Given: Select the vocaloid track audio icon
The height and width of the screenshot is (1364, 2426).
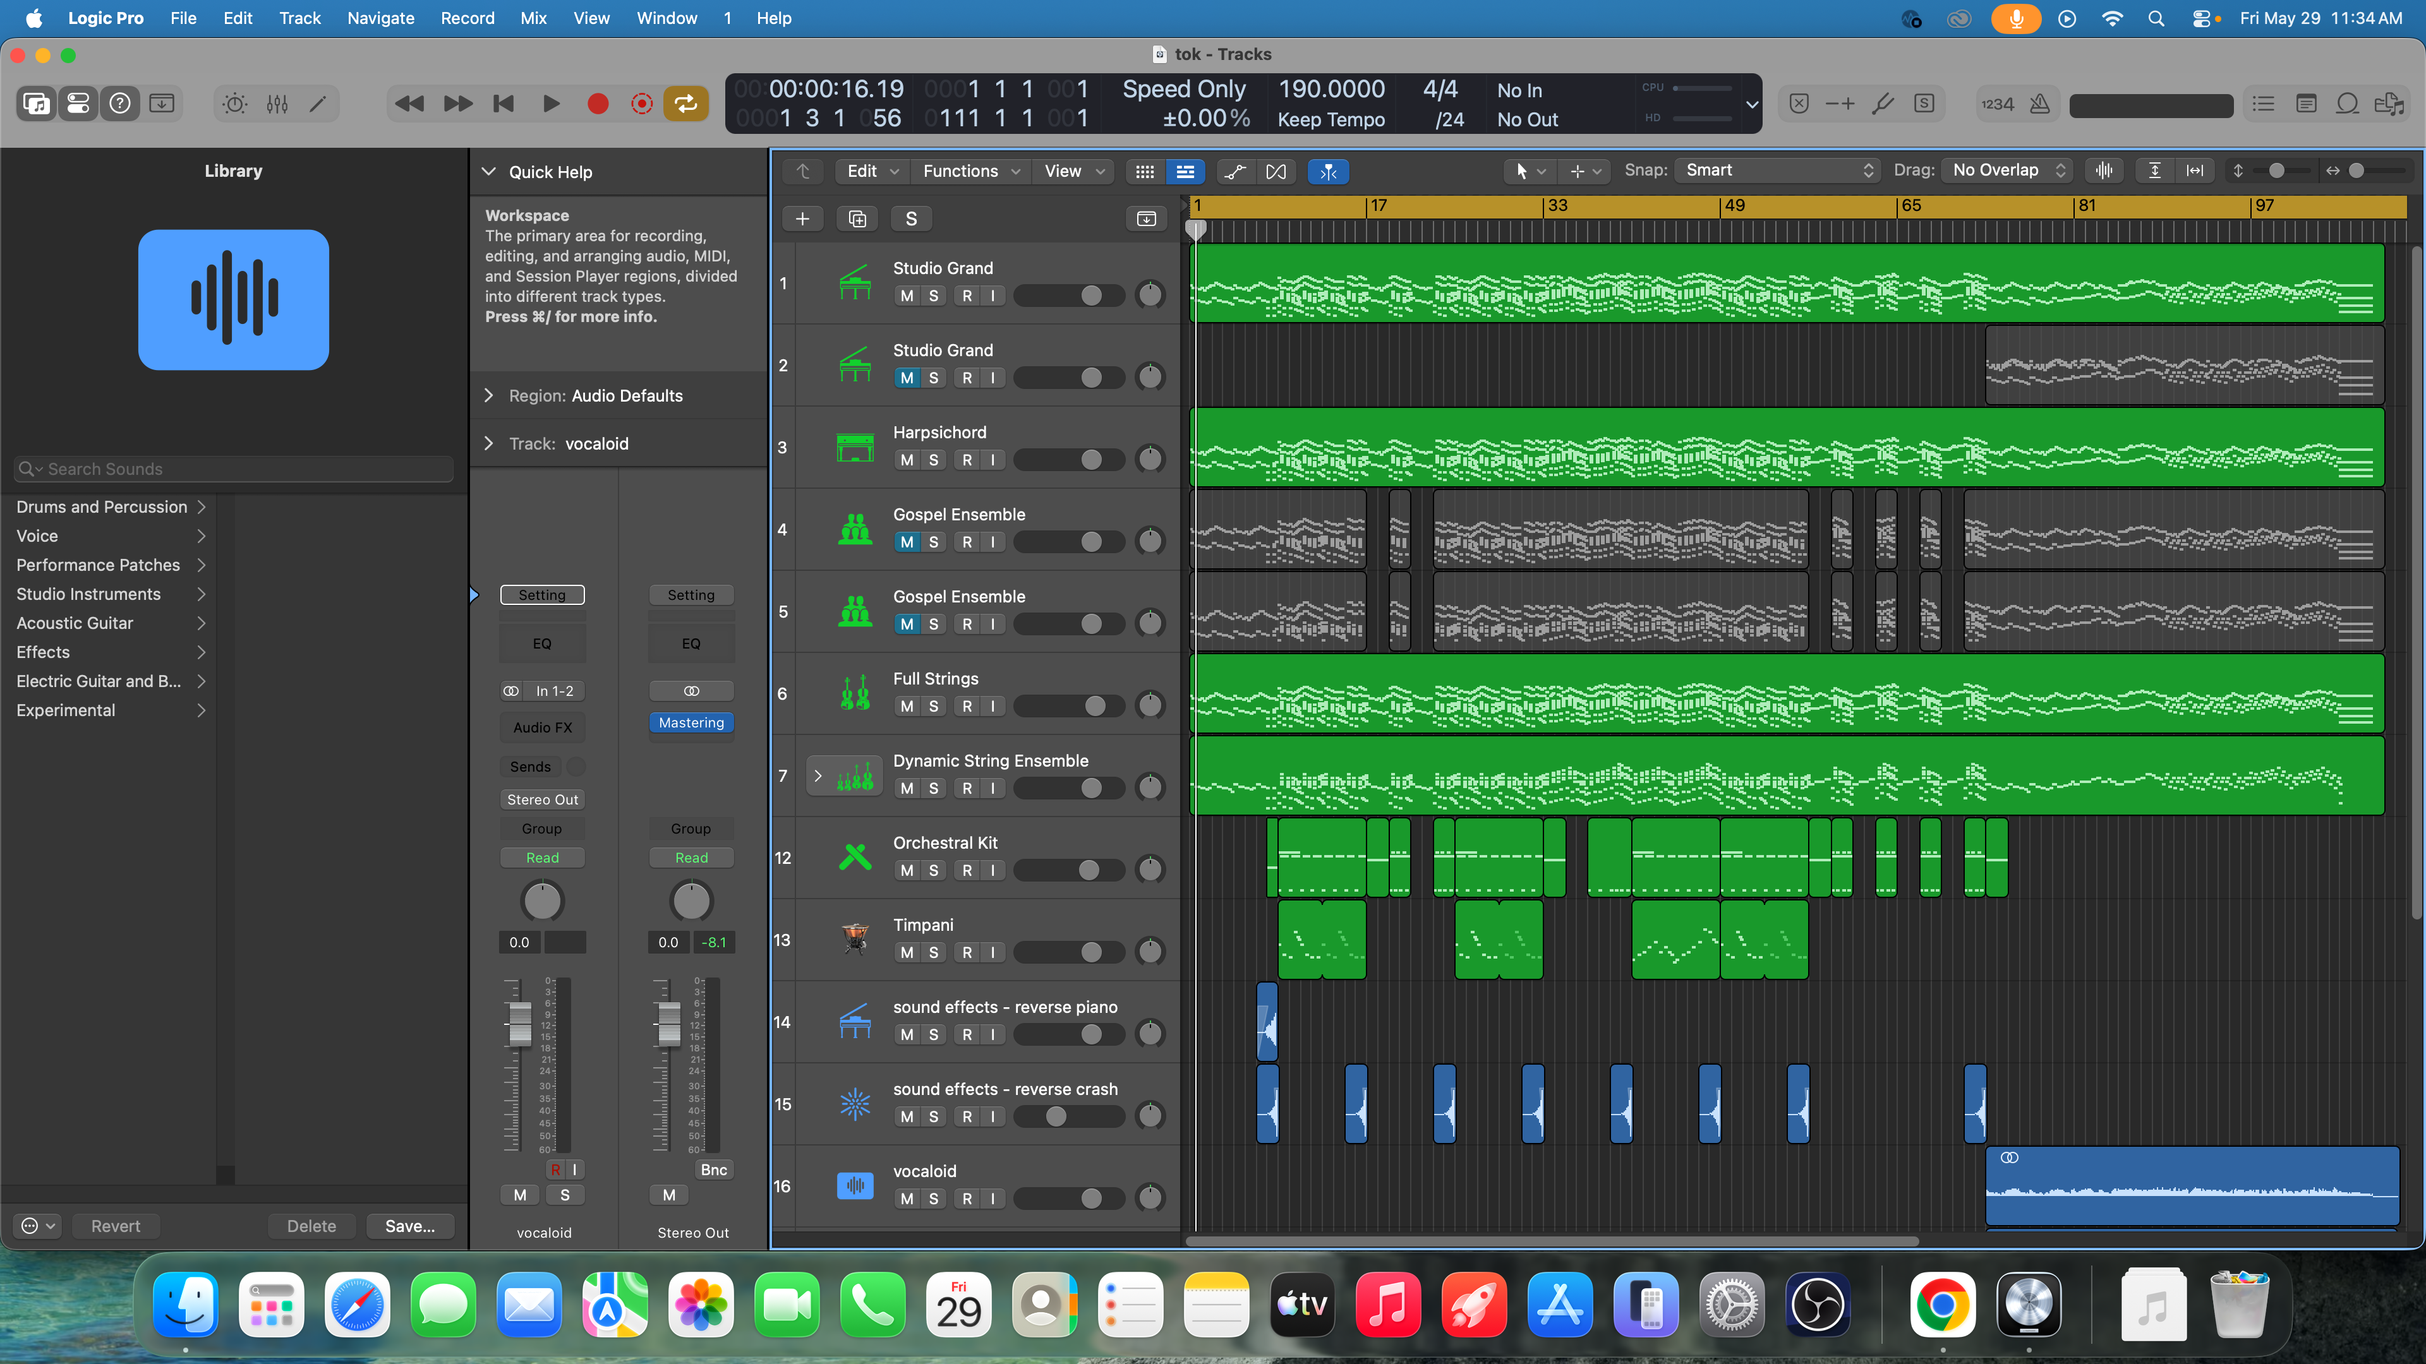Looking at the screenshot, I should 855,1185.
